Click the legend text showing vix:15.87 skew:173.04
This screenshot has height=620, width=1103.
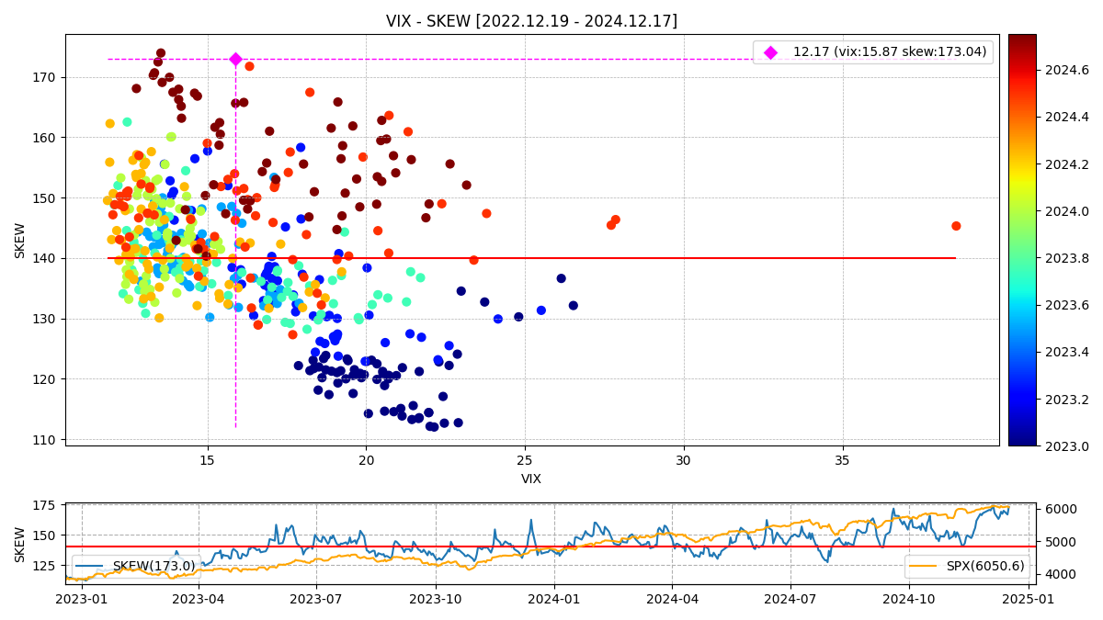(x=889, y=52)
